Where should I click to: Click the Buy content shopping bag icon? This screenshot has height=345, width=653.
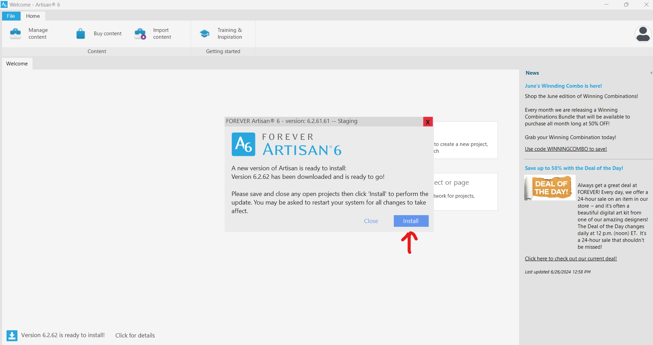click(80, 34)
